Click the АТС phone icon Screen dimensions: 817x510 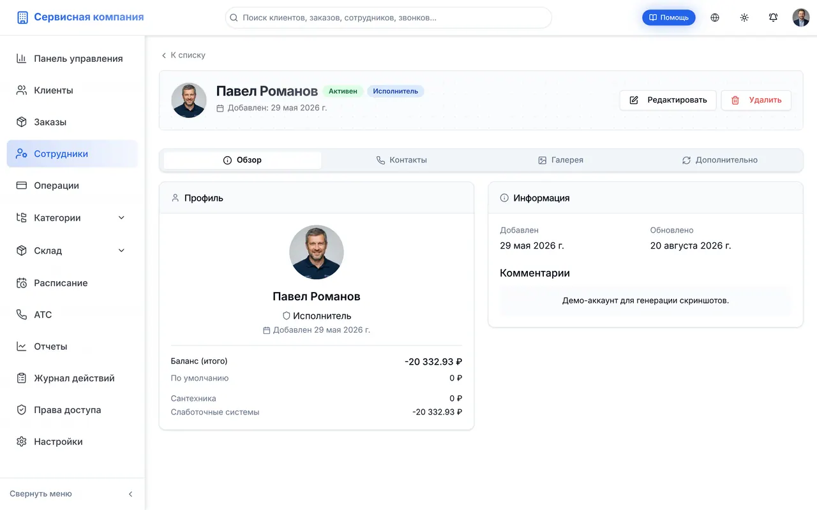coord(22,315)
